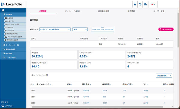
Task: Select 電話内訳(媒体別) phone sub-item
Action: pyautogui.click(x=15, y=34)
